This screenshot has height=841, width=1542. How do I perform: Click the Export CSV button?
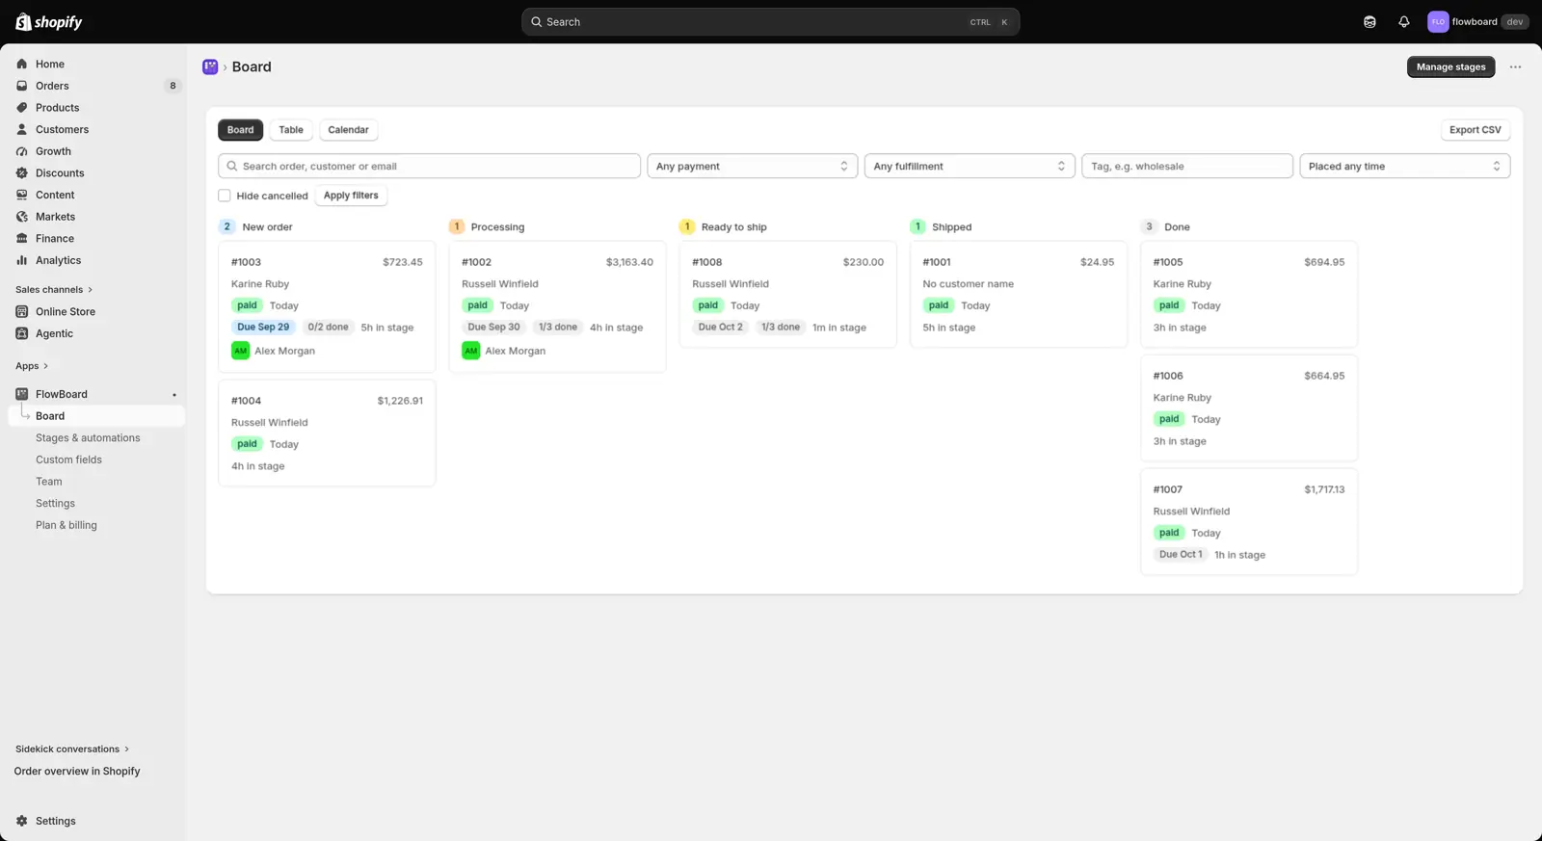click(1475, 130)
